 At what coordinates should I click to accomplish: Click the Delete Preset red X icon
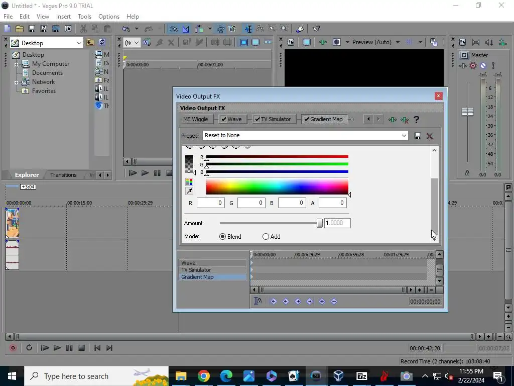(x=430, y=136)
